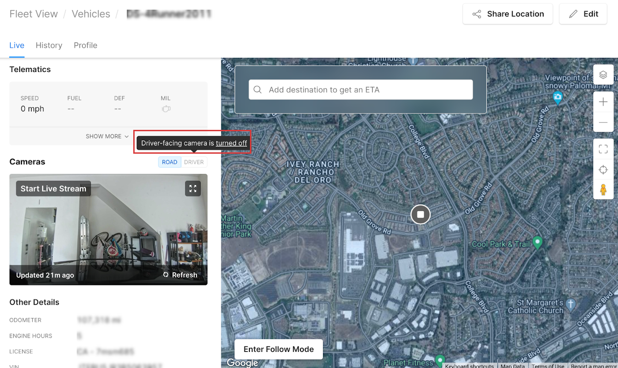The image size is (618, 368).
Task: Switch camera view to ROAD
Action: (x=170, y=162)
